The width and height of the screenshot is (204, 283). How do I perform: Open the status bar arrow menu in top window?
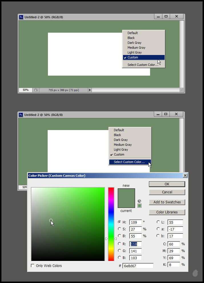(x=90, y=90)
